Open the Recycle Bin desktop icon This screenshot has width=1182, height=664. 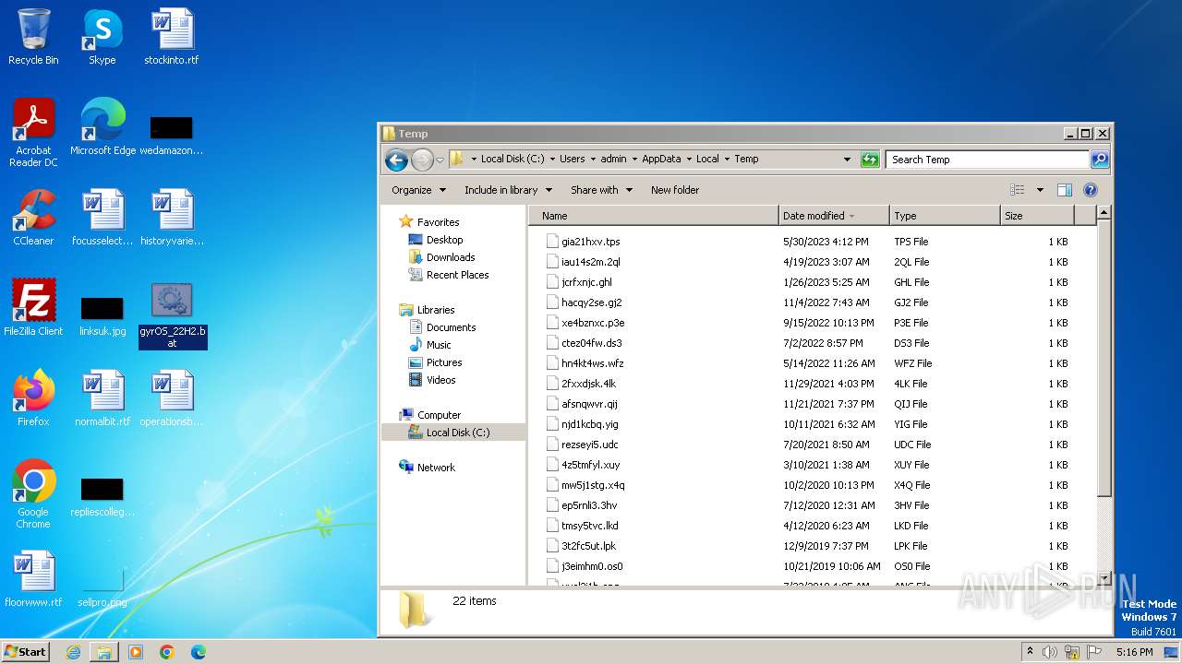[x=33, y=37]
